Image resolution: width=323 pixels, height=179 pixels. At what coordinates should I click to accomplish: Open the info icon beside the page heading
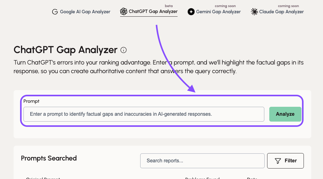pyautogui.click(x=124, y=50)
